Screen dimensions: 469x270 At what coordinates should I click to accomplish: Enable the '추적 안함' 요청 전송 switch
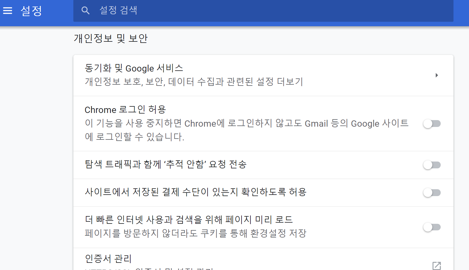432,165
